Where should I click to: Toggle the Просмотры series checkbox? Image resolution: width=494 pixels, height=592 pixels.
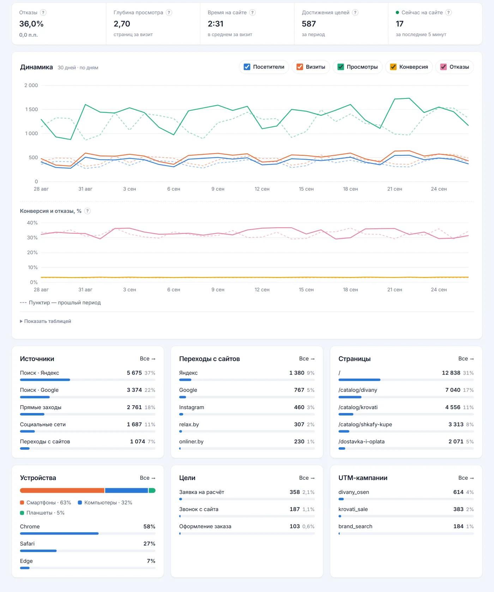(x=341, y=67)
